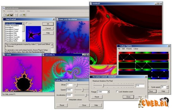Click OK in the New Fractal dialog
The image size is (172, 110).
click(x=48, y=24)
